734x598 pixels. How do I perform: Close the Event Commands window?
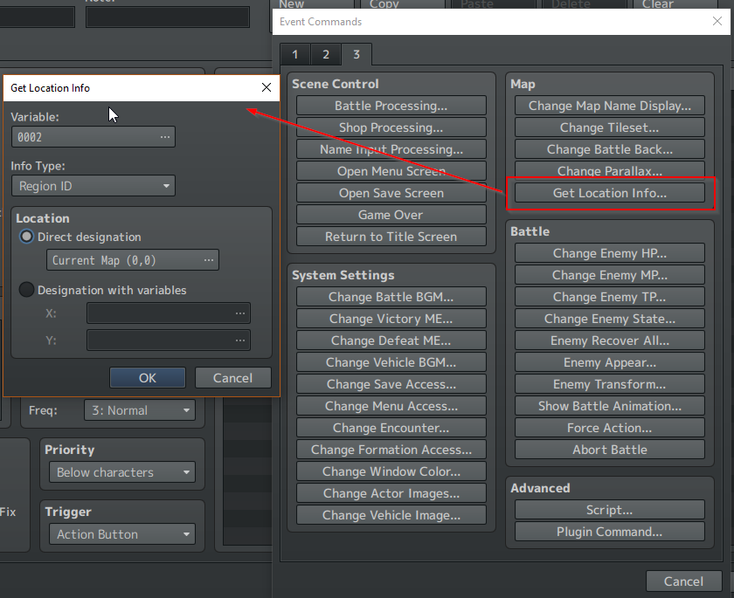pos(717,21)
